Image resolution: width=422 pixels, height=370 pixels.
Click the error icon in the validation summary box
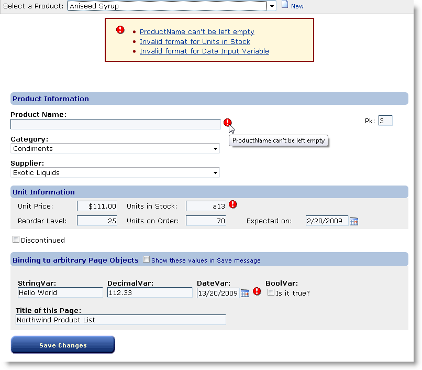tap(120, 30)
